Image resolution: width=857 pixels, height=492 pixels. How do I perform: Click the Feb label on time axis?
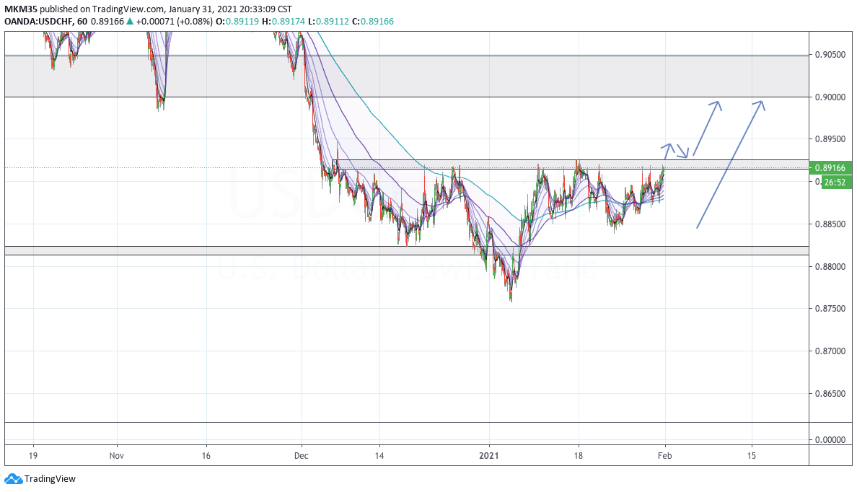664,455
